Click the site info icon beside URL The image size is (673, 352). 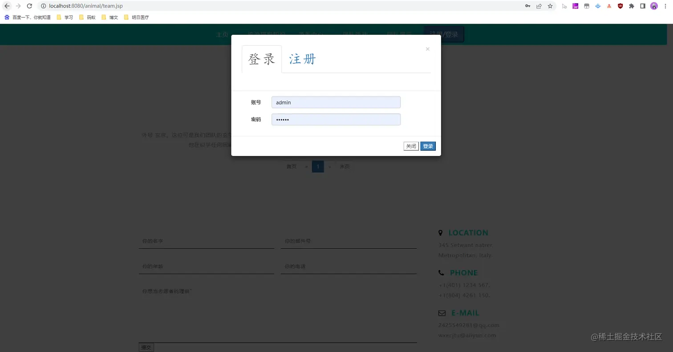point(43,6)
